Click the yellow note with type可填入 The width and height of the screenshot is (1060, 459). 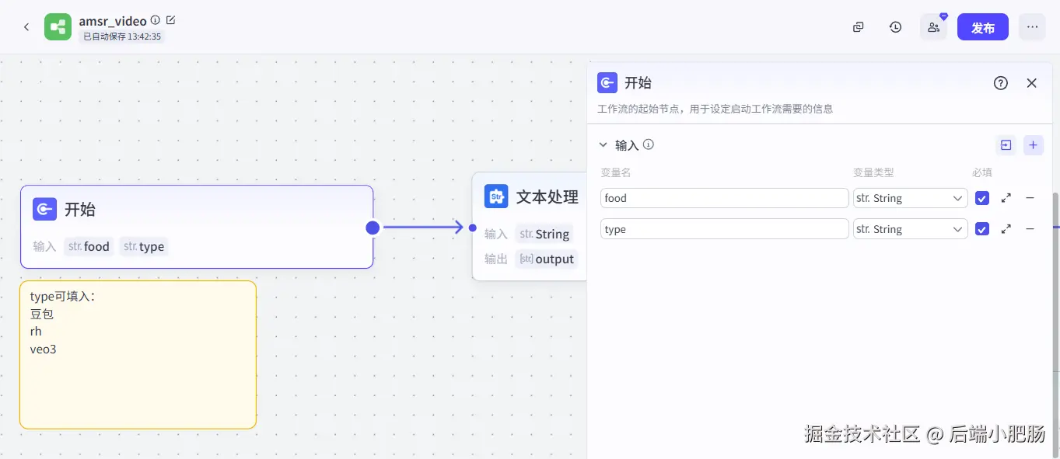point(138,355)
